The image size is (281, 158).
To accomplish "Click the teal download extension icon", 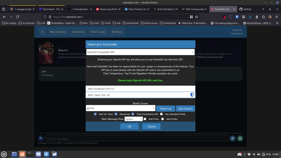I will 250,17.
